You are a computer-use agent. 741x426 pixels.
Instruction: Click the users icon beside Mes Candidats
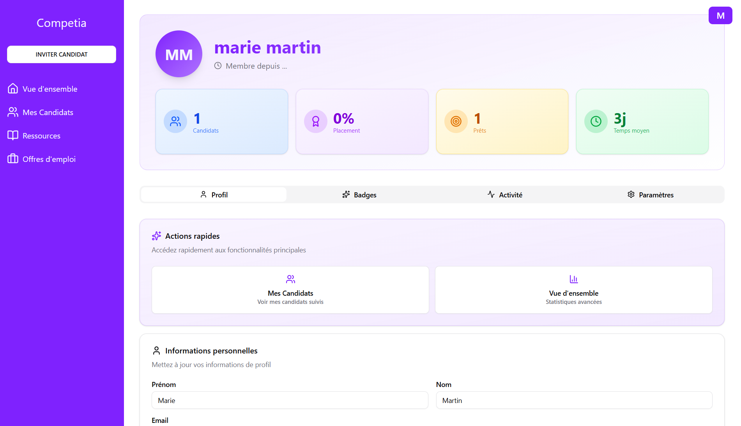click(x=13, y=112)
